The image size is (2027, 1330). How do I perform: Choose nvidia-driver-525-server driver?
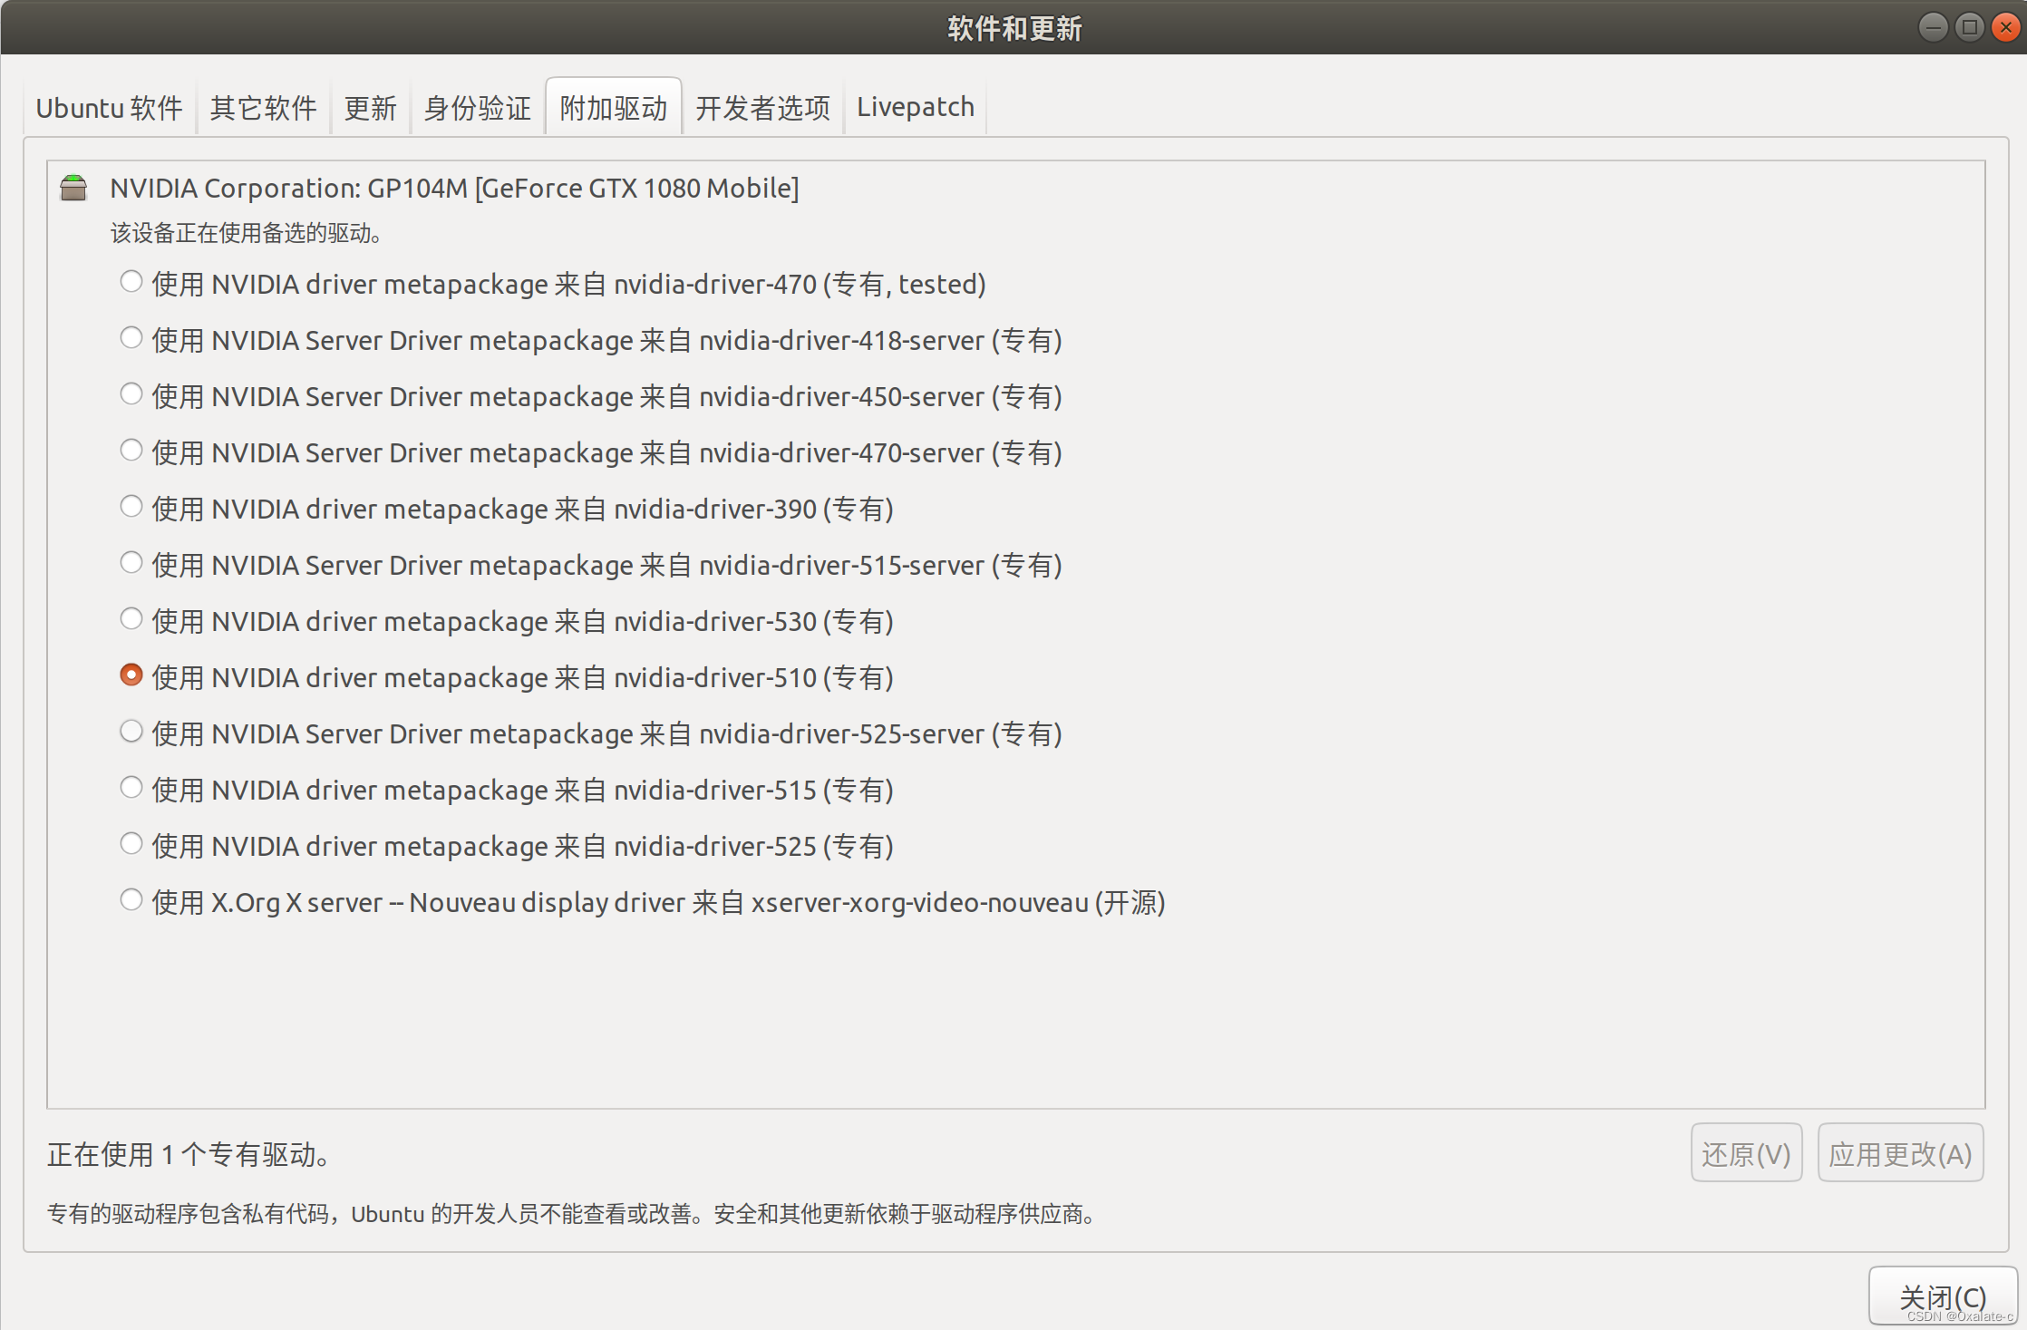click(x=131, y=731)
